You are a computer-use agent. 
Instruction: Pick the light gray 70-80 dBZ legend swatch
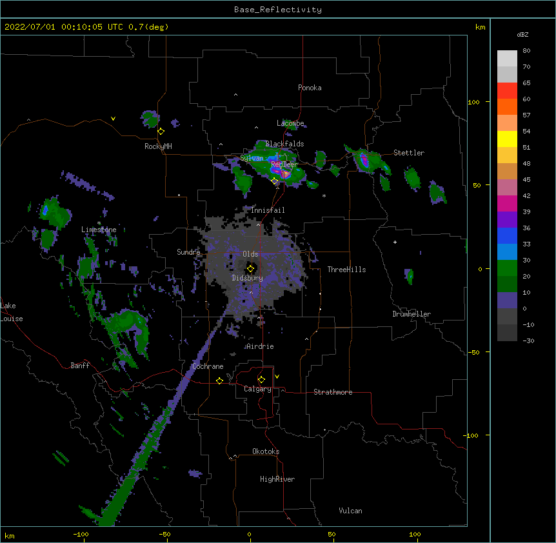pyautogui.click(x=507, y=59)
